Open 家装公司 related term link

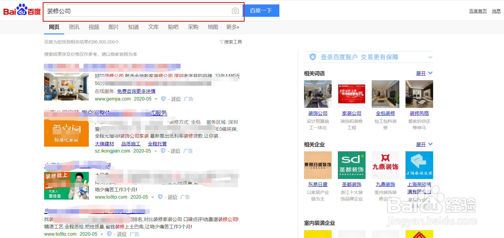click(x=352, y=113)
